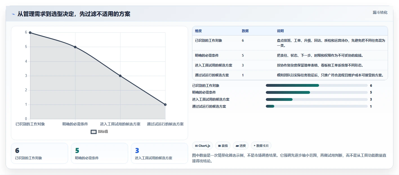Click the chart data point at value 6

pyautogui.click(x=30, y=33)
